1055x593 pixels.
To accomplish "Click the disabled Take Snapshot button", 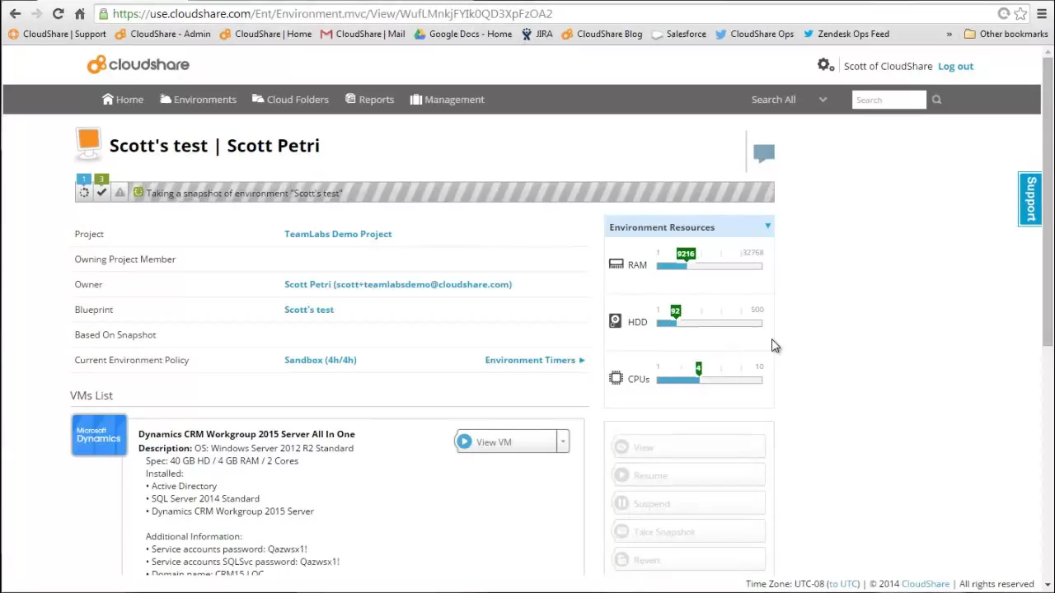I will pos(689,531).
